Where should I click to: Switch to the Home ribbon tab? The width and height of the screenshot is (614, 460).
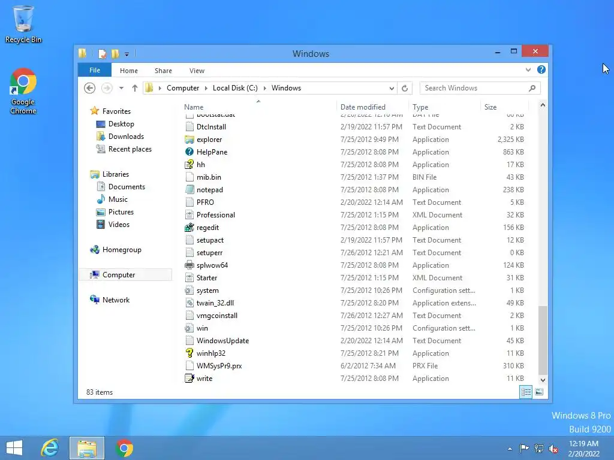pos(128,71)
